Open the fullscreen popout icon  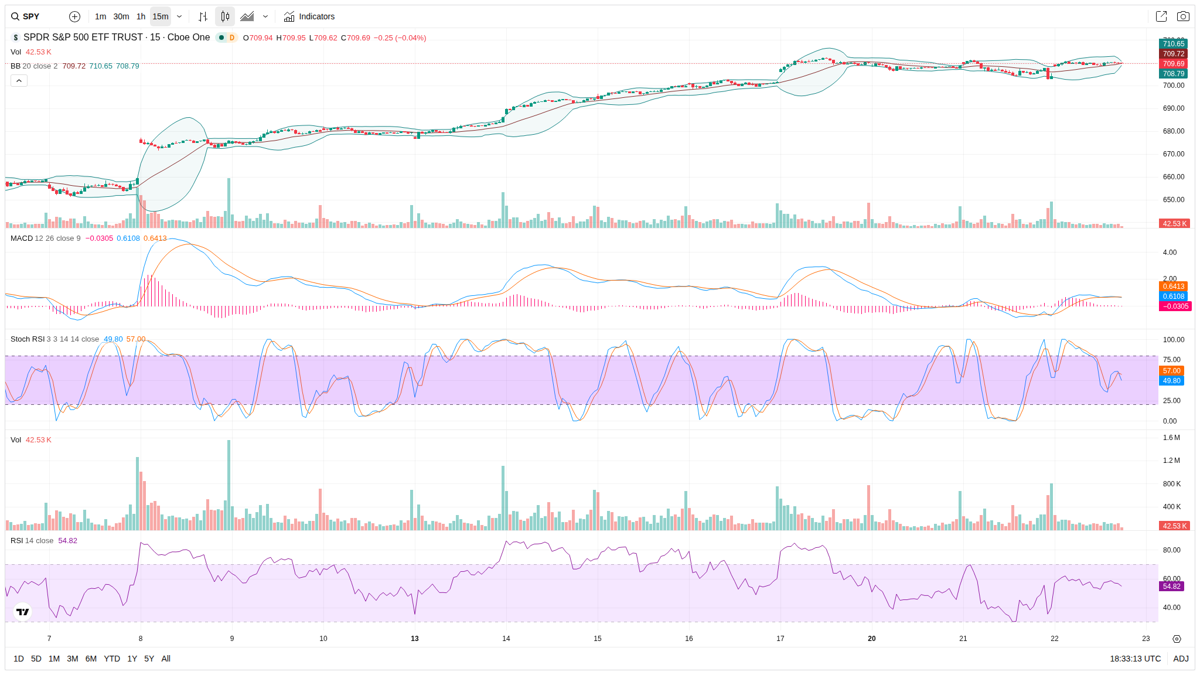coord(1161,16)
